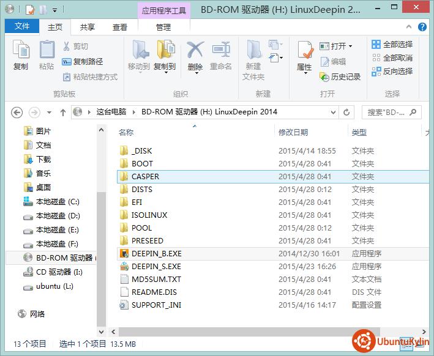
Task: Expand the address bar history dropdown
Action: click(333, 113)
